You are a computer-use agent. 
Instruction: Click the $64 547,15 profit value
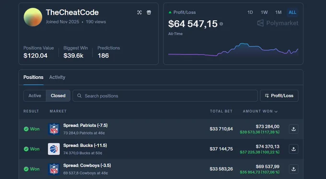(x=193, y=24)
